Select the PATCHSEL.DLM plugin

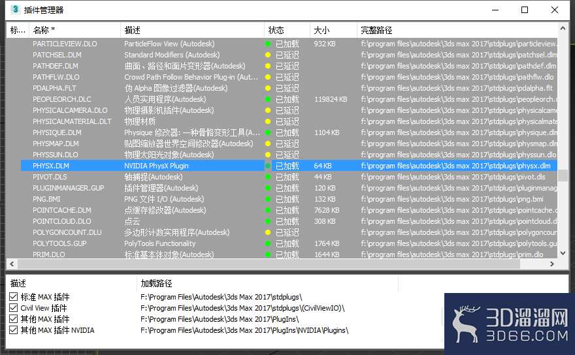[x=57, y=55]
